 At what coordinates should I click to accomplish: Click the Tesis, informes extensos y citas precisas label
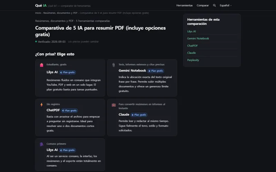click(141, 64)
